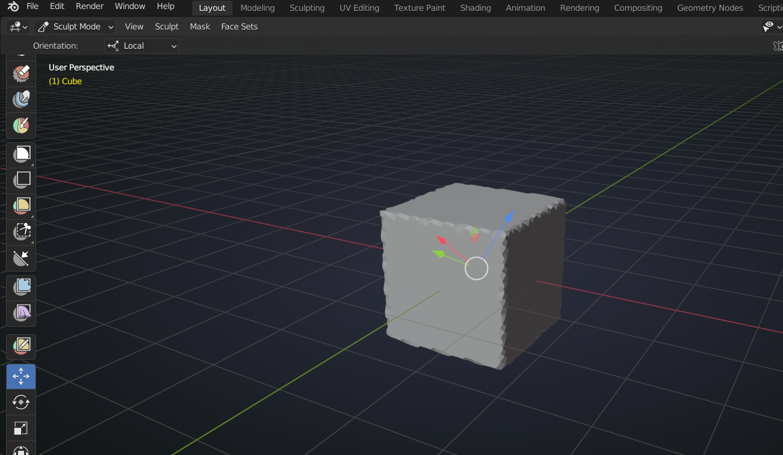The height and width of the screenshot is (455, 783).
Task: Select the Move tool in toolbar
Action: pyautogui.click(x=21, y=376)
